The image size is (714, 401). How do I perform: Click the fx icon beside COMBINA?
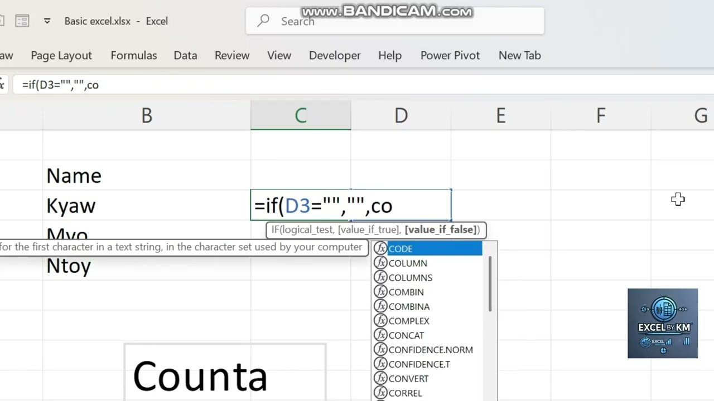[380, 306]
